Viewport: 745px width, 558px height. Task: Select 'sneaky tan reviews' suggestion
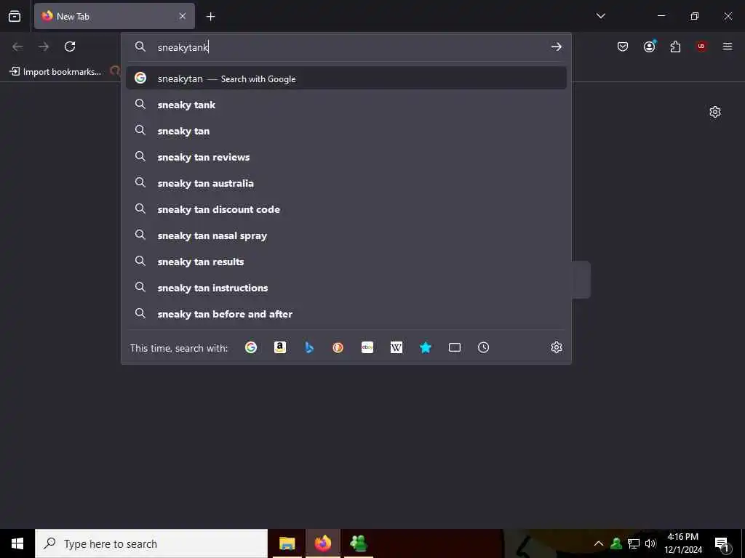[346, 157]
